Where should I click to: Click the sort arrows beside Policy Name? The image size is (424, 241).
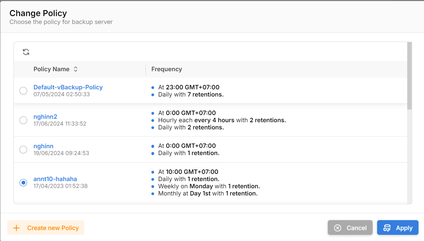click(76, 69)
